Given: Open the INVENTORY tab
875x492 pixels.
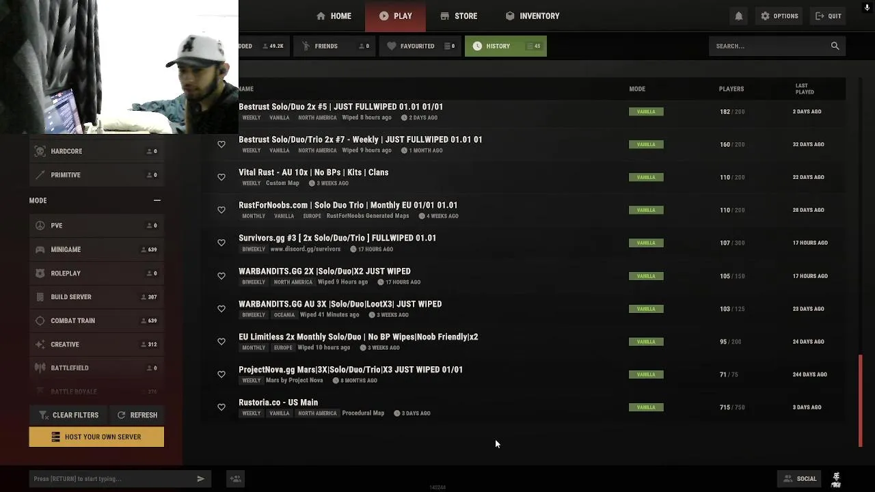Looking at the screenshot, I should [533, 16].
